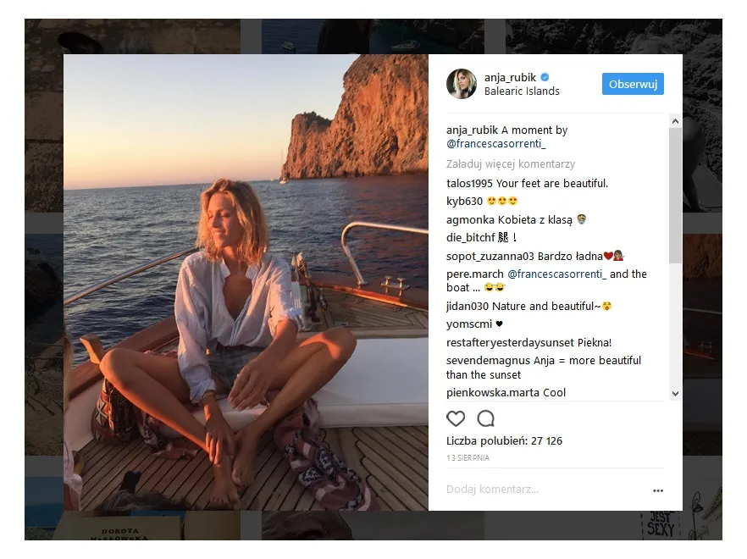Click anja_rubik's profile avatar
Viewport: 747px width, 559px height.
[461, 84]
